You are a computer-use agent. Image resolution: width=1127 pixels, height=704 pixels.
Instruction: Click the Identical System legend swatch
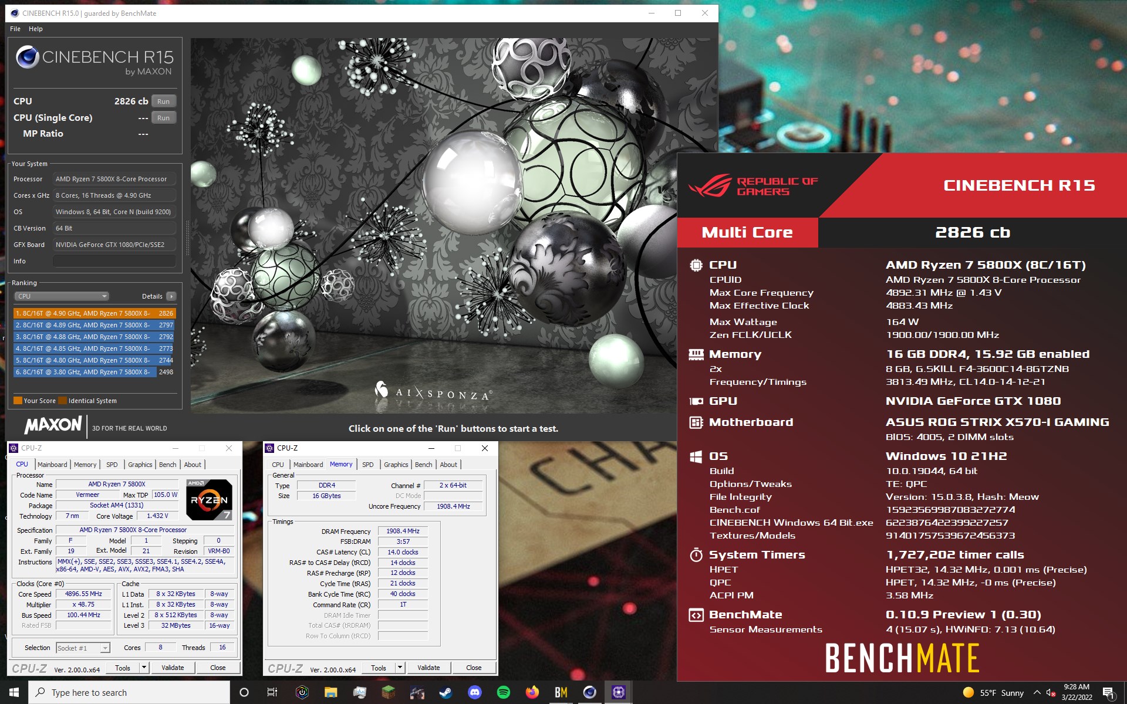pyautogui.click(x=62, y=401)
